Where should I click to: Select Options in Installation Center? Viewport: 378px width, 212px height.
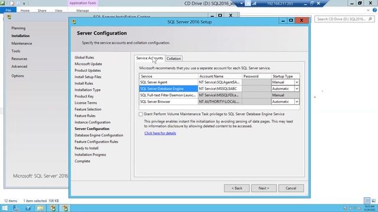pyautogui.click(x=18, y=76)
